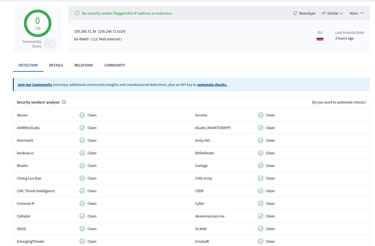The width and height of the screenshot is (375, 246).
Task: Click the Clean check icon for Emsisoft
Action: click(261, 242)
